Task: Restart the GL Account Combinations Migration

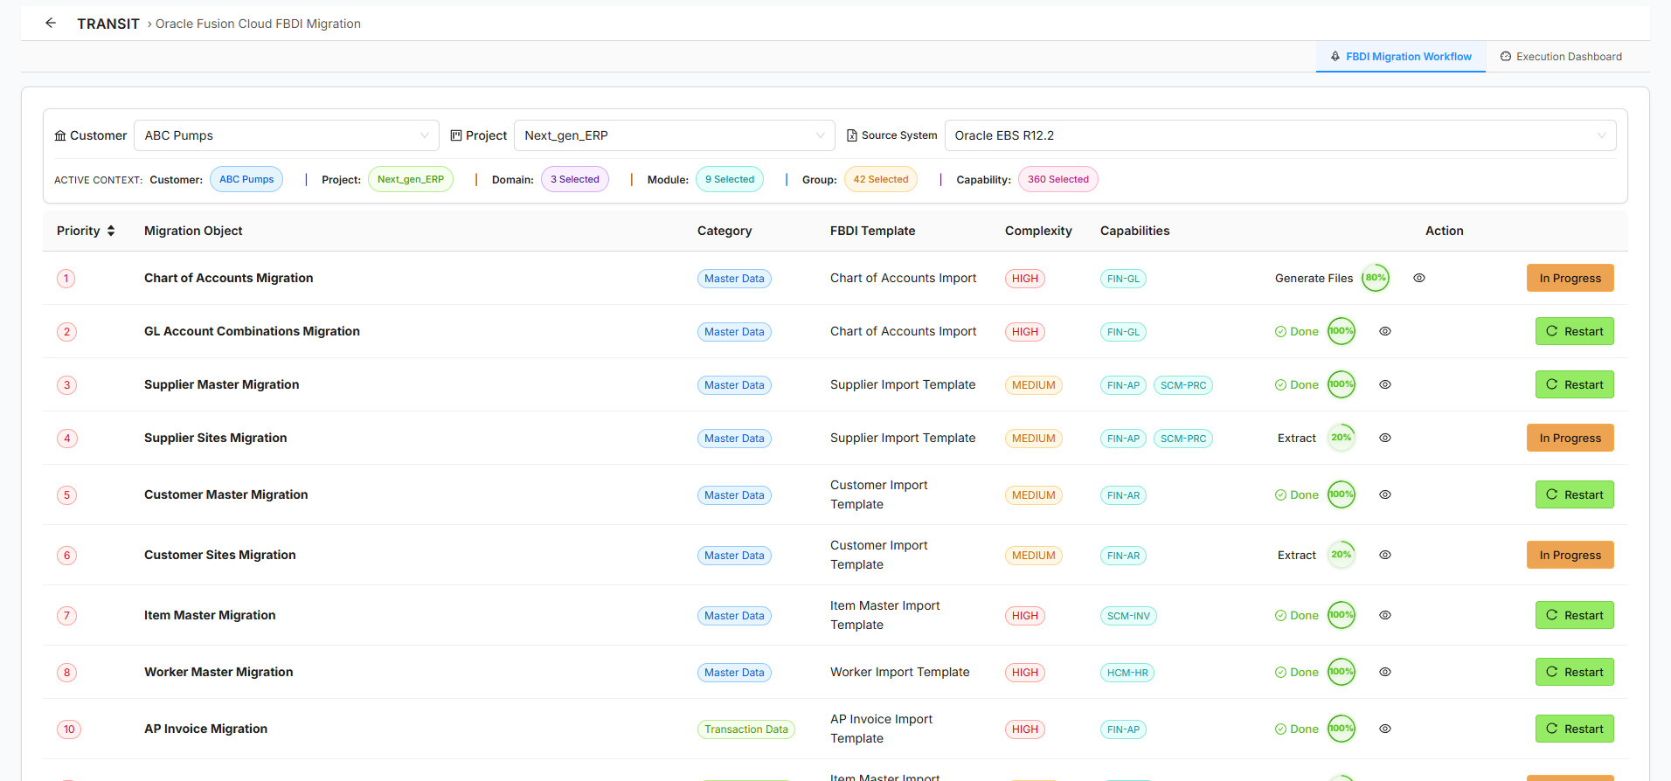Action: point(1574,331)
